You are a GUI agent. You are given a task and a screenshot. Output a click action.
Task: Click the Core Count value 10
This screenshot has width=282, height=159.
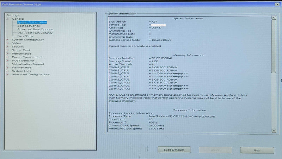click(x=151, y=119)
